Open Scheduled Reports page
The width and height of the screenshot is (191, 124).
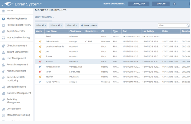click(17, 87)
